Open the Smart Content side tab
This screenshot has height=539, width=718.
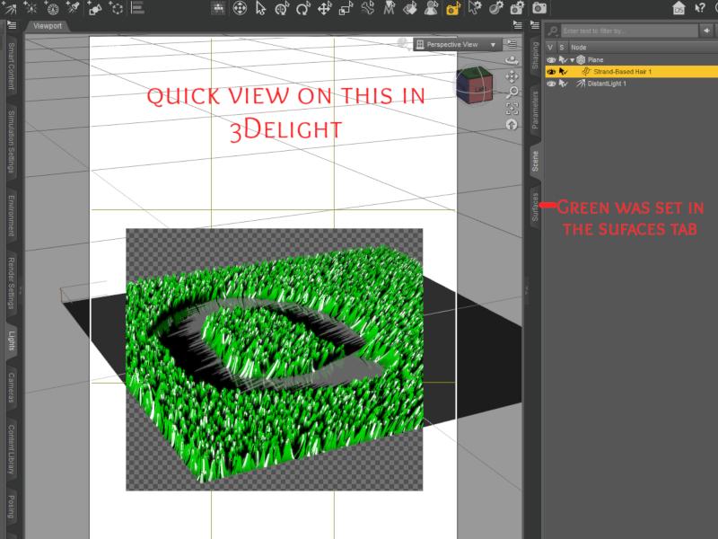(11, 66)
